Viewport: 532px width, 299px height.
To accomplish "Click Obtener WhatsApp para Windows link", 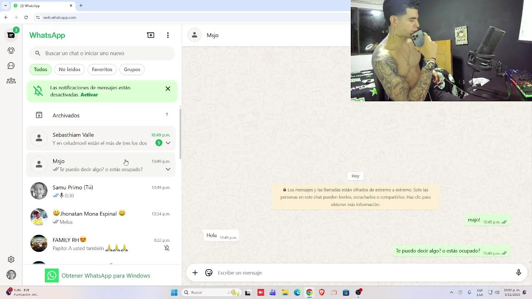I will tap(106, 276).
